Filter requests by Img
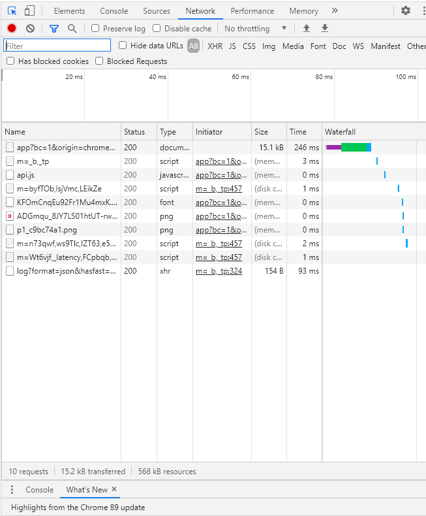 click(269, 46)
